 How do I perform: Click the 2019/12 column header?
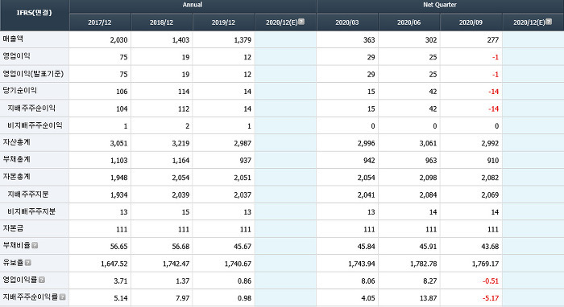223,23
